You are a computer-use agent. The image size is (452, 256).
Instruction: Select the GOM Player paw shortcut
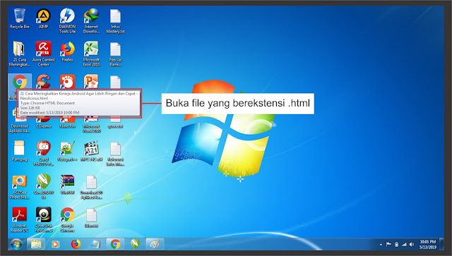click(68, 82)
